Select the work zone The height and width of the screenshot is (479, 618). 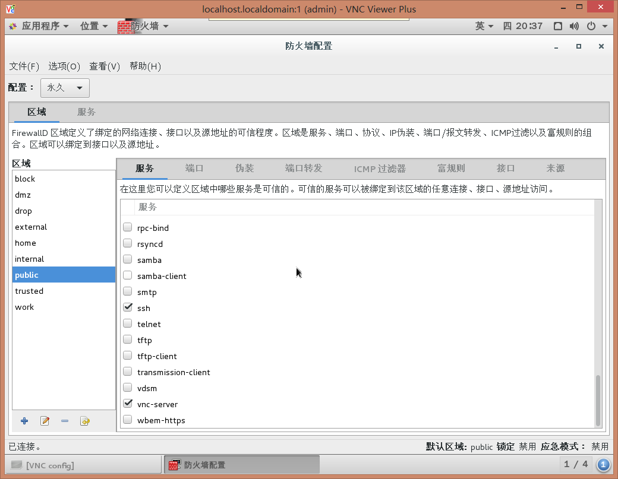point(64,307)
